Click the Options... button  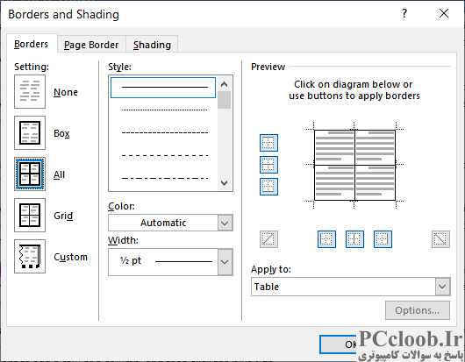(418, 310)
